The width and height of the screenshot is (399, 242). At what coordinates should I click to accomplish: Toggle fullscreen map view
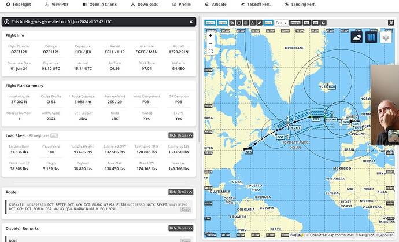(210, 52)
